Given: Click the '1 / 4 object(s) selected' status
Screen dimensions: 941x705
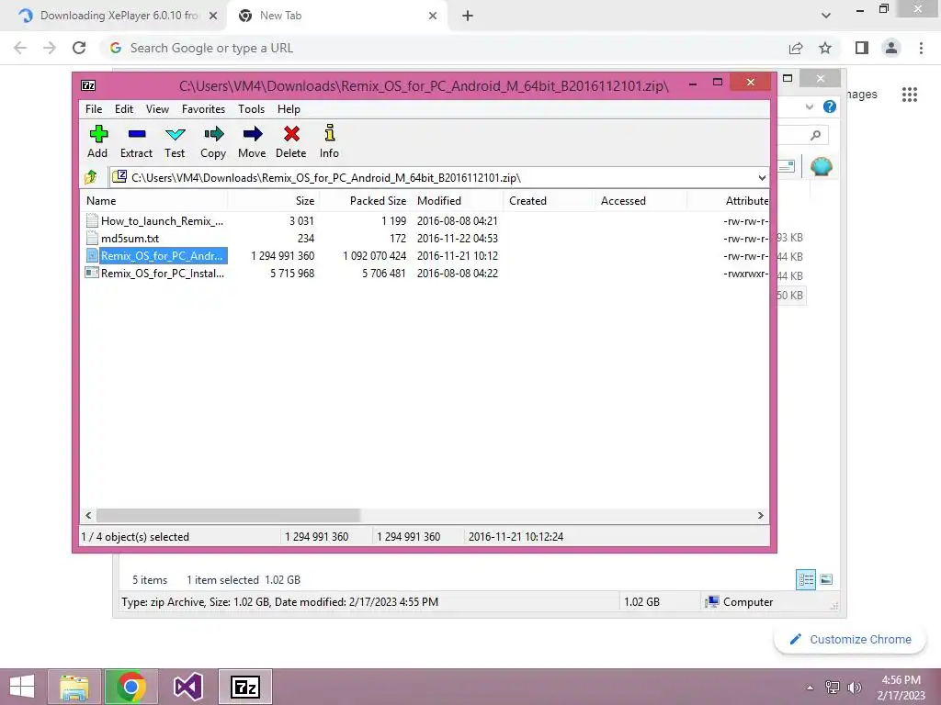Looking at the screenshot, I should pos(135,537).
